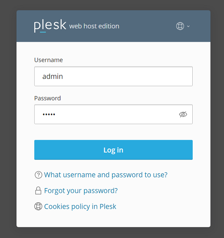
Task: Open the 'Cookies policy in Plesk' link
Action: 80,207
